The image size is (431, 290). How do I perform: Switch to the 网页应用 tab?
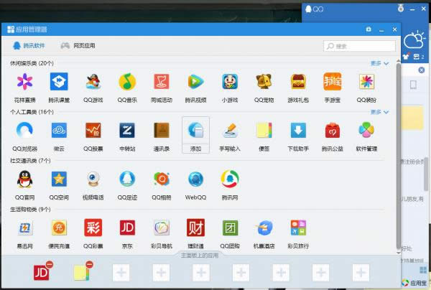(77, 46)
